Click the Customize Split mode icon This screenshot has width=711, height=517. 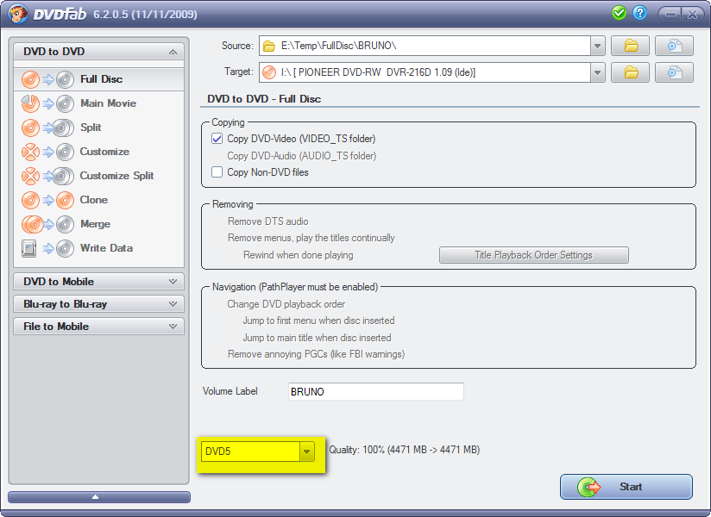47,176
